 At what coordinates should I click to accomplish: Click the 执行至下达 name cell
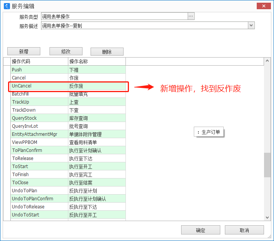(x=97, y=158)
